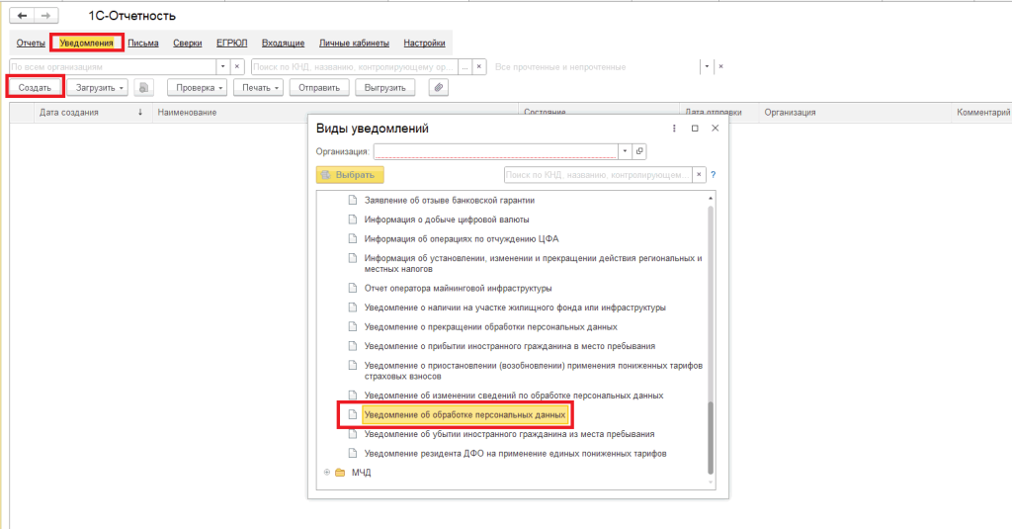Click the forward navigation arrow
The height and width of the screenshot is (529, 1012).
45,17
